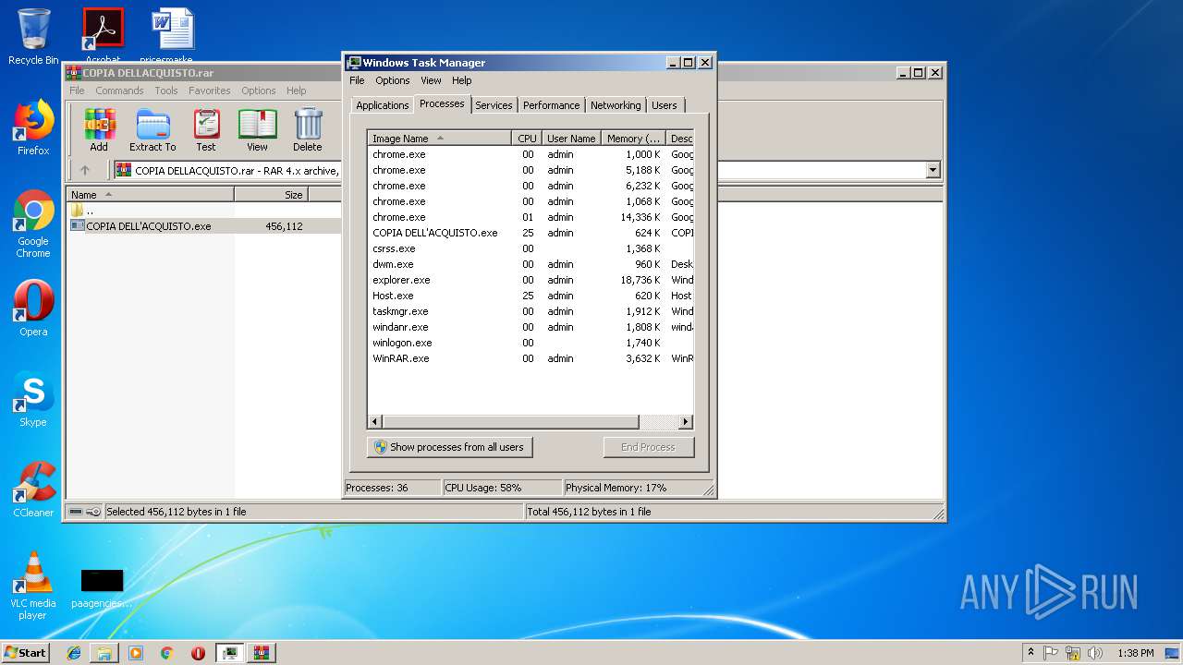Click the WinRAR Extract To icon
The width and height of the screenshot is (1183, 665).
point(152,129)
